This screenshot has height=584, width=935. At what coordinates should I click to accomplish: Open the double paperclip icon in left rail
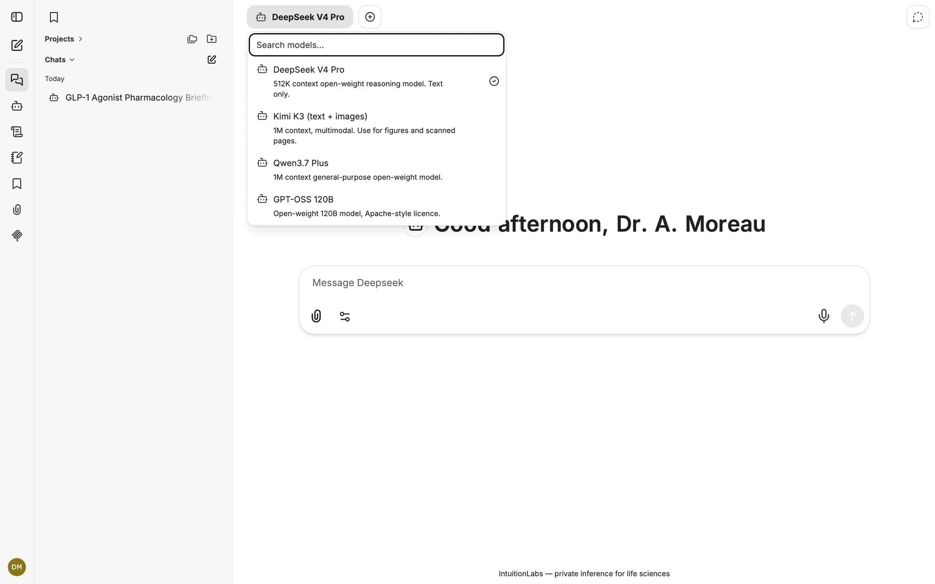tap(17, 235)
